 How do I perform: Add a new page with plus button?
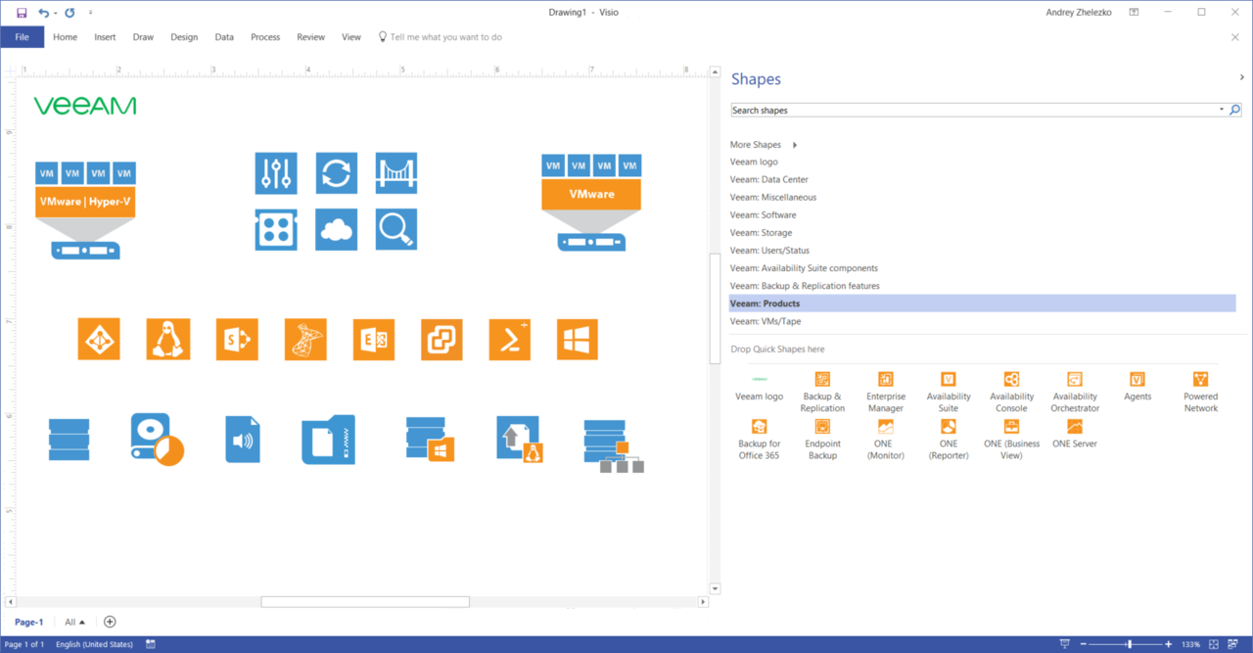110,622
